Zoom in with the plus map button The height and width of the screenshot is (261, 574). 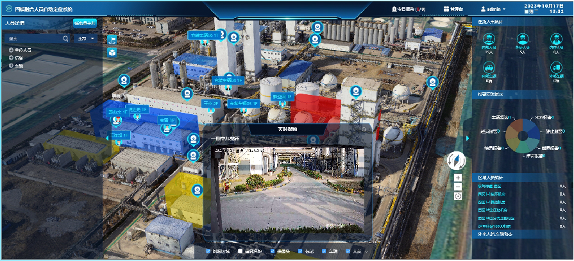point(457,178)
